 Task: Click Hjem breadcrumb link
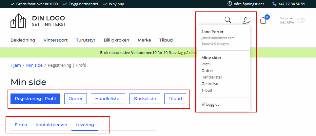(x=16, y=65)
